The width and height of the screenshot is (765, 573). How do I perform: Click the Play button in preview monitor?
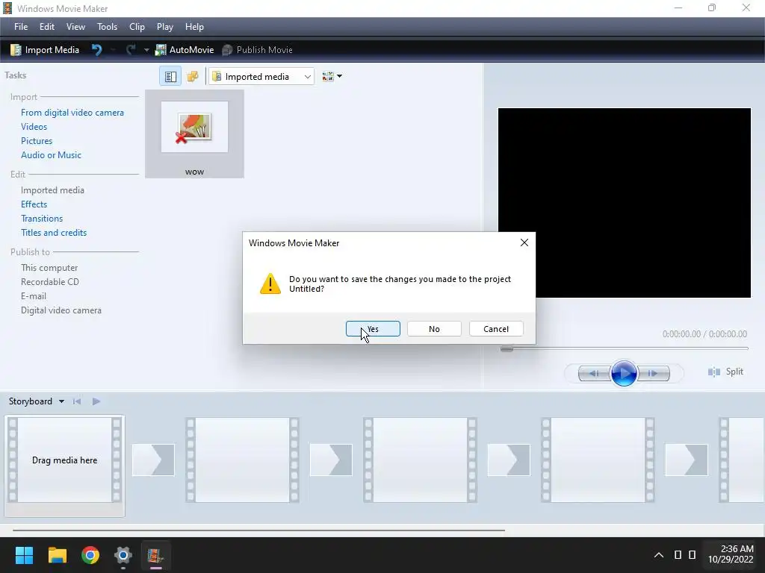point(624,373)
